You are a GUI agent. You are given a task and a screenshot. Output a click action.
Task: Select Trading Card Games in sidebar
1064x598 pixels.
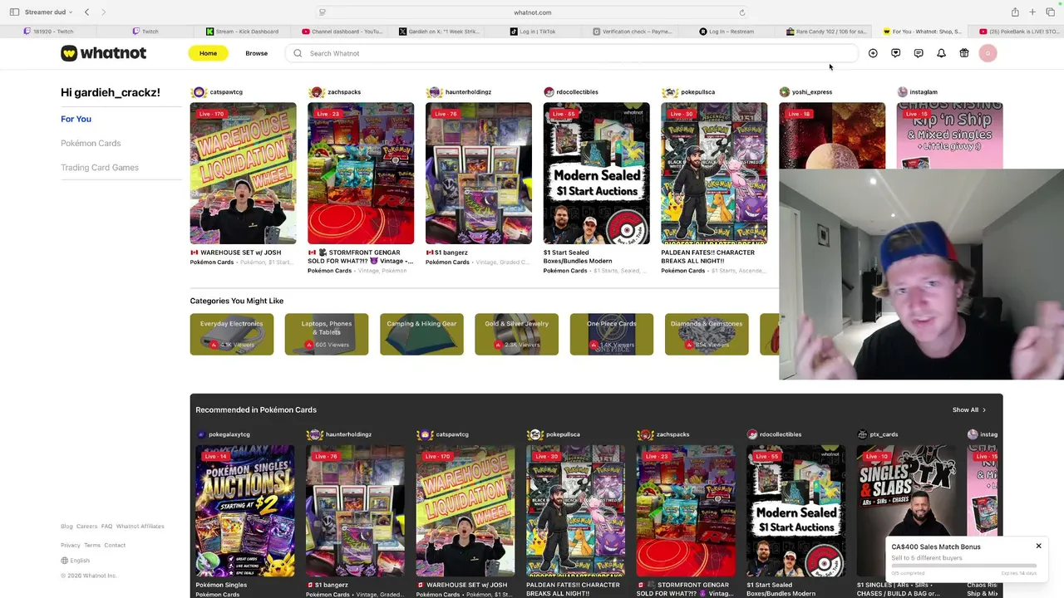[100, 167]
